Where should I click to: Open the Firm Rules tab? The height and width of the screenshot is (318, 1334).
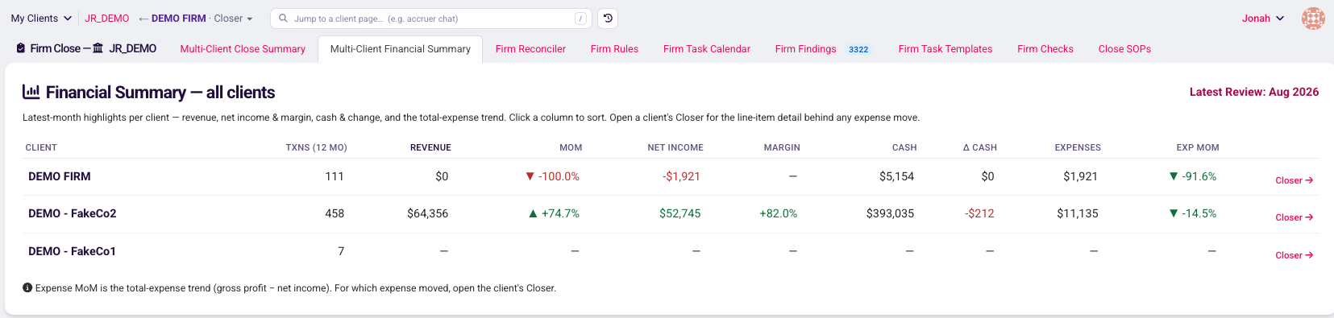614,49
